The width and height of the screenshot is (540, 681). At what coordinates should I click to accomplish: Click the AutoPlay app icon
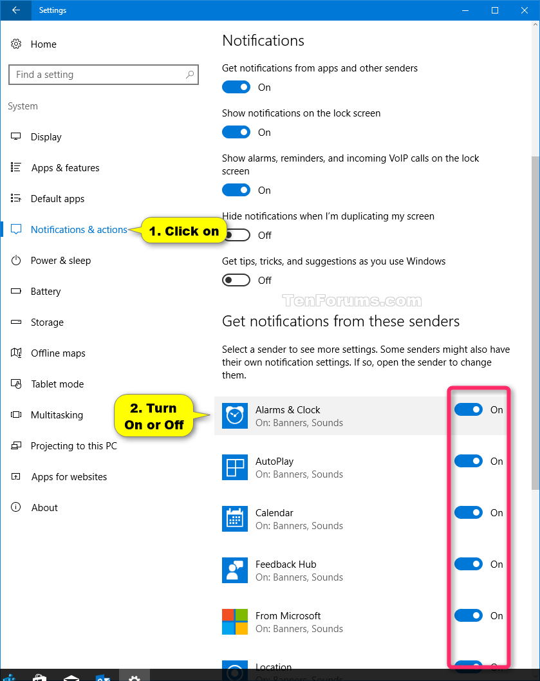point(234,467)
